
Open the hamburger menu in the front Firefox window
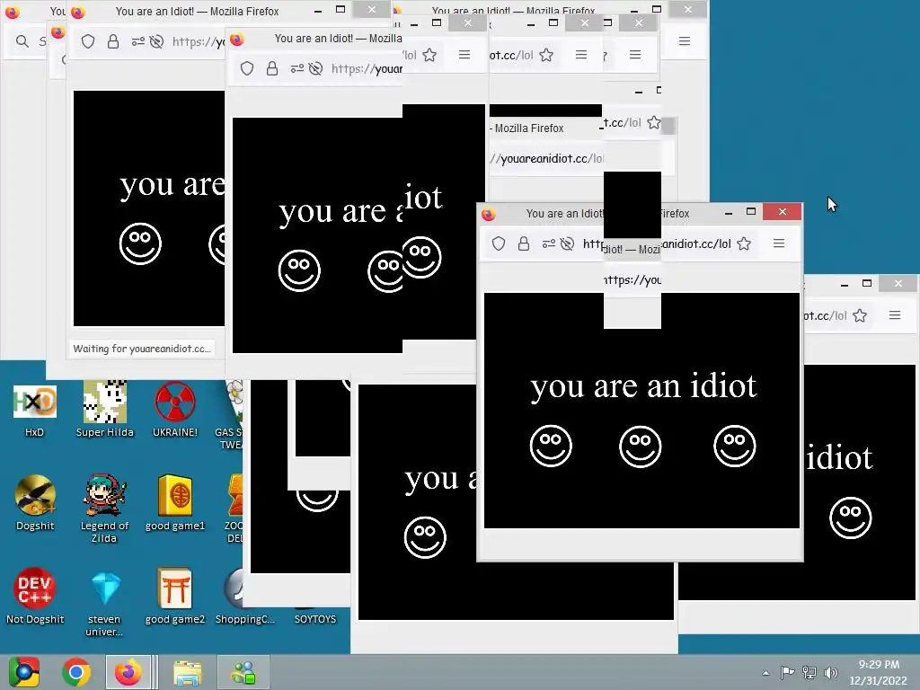(779, 243)
